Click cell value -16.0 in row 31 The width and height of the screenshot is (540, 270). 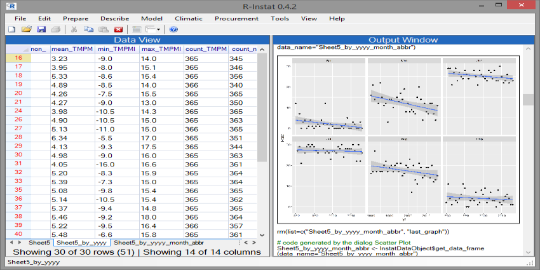(x=117, y=165)
